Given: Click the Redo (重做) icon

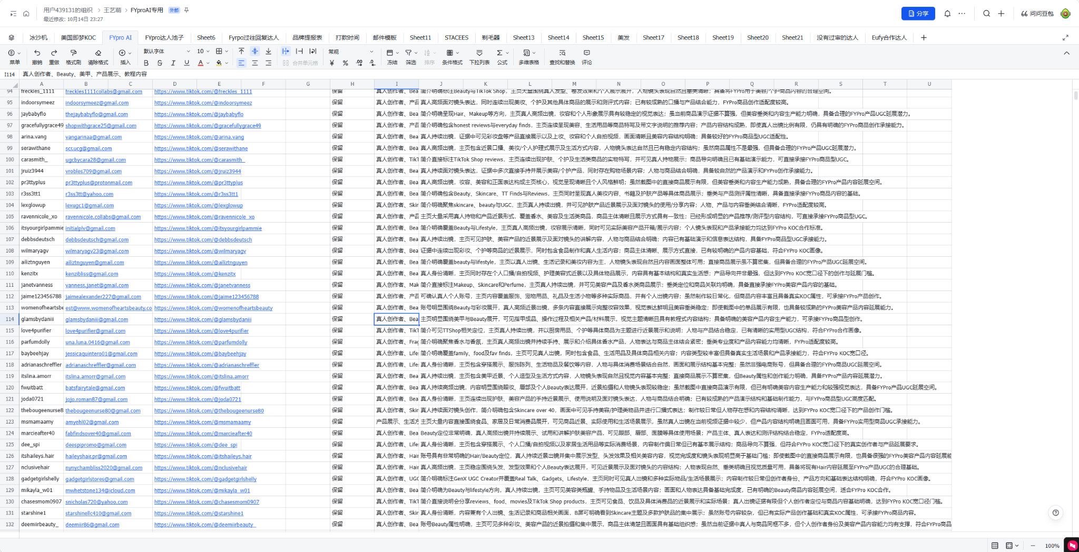Looking at the screenshot, I should tap(54, 53).
